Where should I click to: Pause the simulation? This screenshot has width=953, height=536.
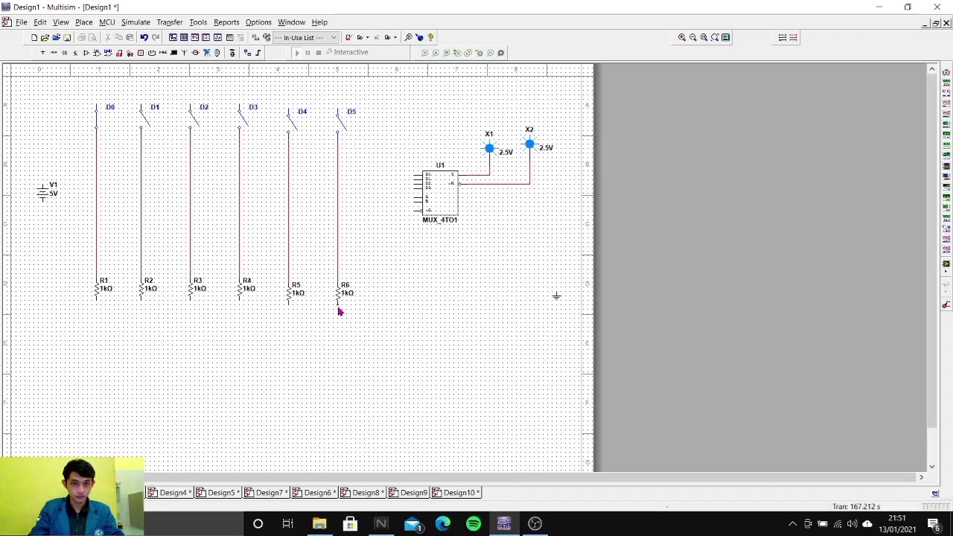[307, 53]
